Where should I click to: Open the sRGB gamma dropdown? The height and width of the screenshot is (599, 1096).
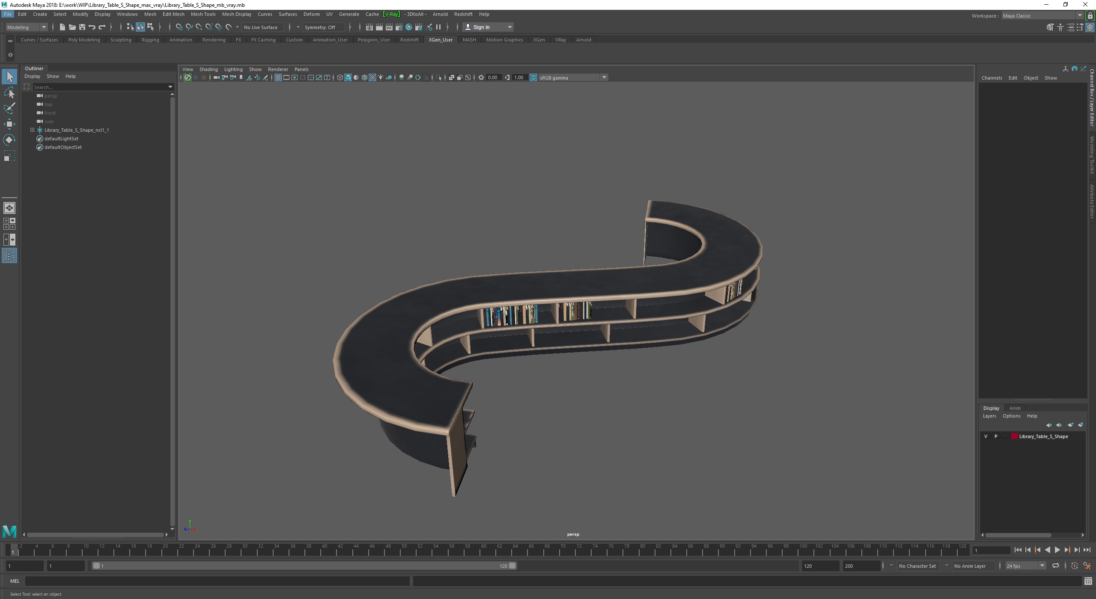604,77
